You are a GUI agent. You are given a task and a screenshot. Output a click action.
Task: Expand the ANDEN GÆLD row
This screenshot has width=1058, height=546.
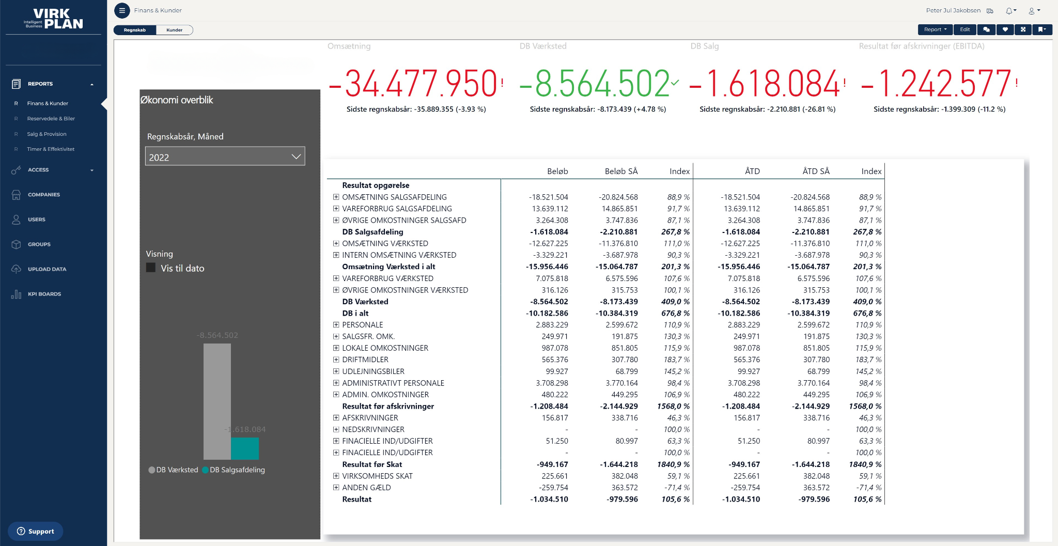coord(336,488)
